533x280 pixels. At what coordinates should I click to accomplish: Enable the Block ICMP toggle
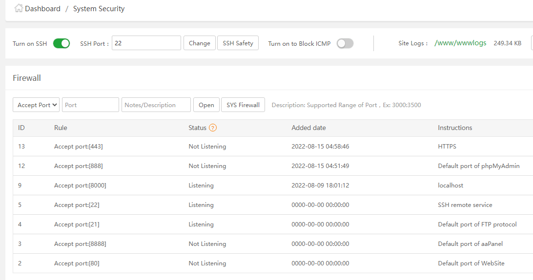coord(345,43)
